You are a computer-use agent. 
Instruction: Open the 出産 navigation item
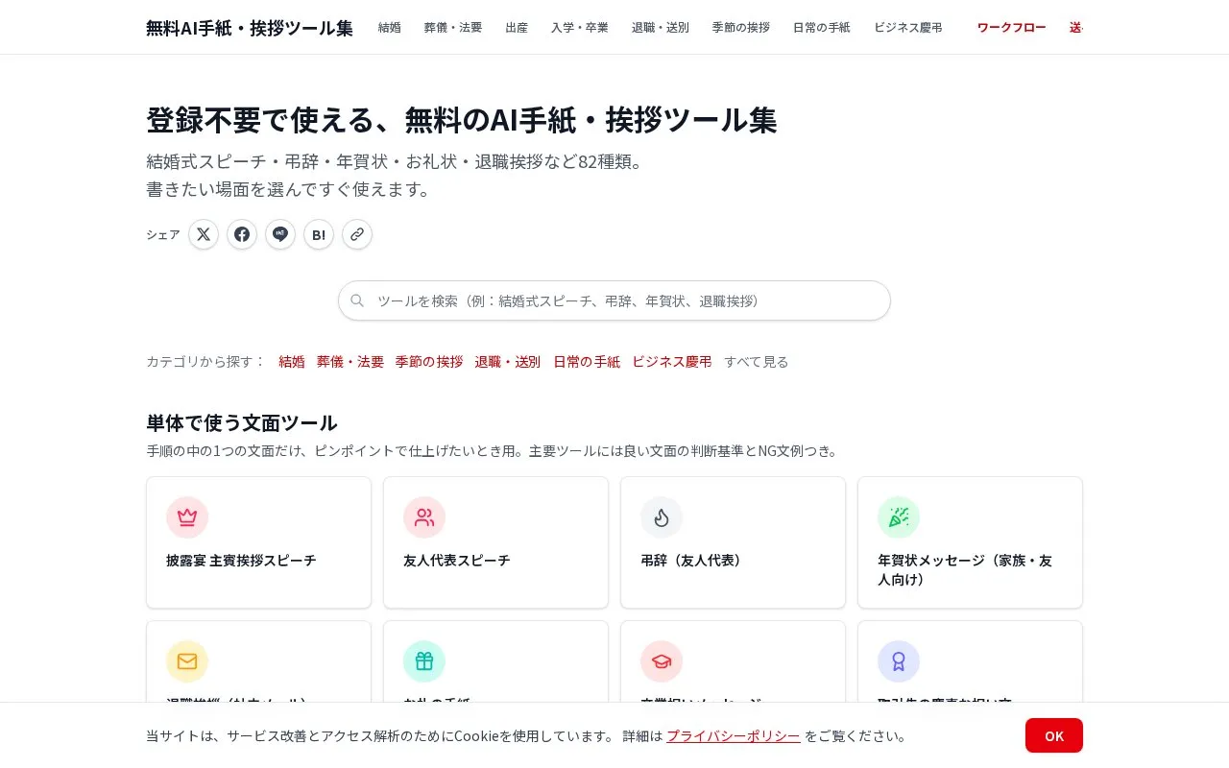click(x=517, y=28)
